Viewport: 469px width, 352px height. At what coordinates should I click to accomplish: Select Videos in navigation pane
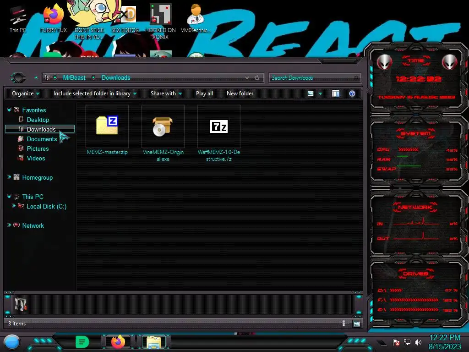36,158
